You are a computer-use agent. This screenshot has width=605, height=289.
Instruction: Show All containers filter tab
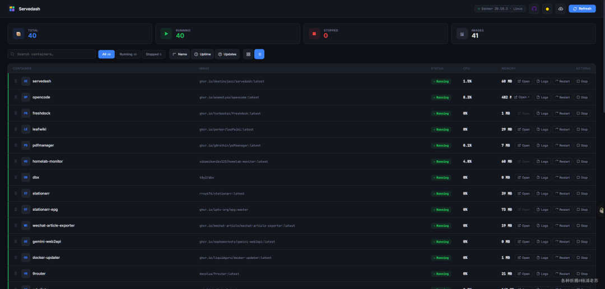[106, 54]
